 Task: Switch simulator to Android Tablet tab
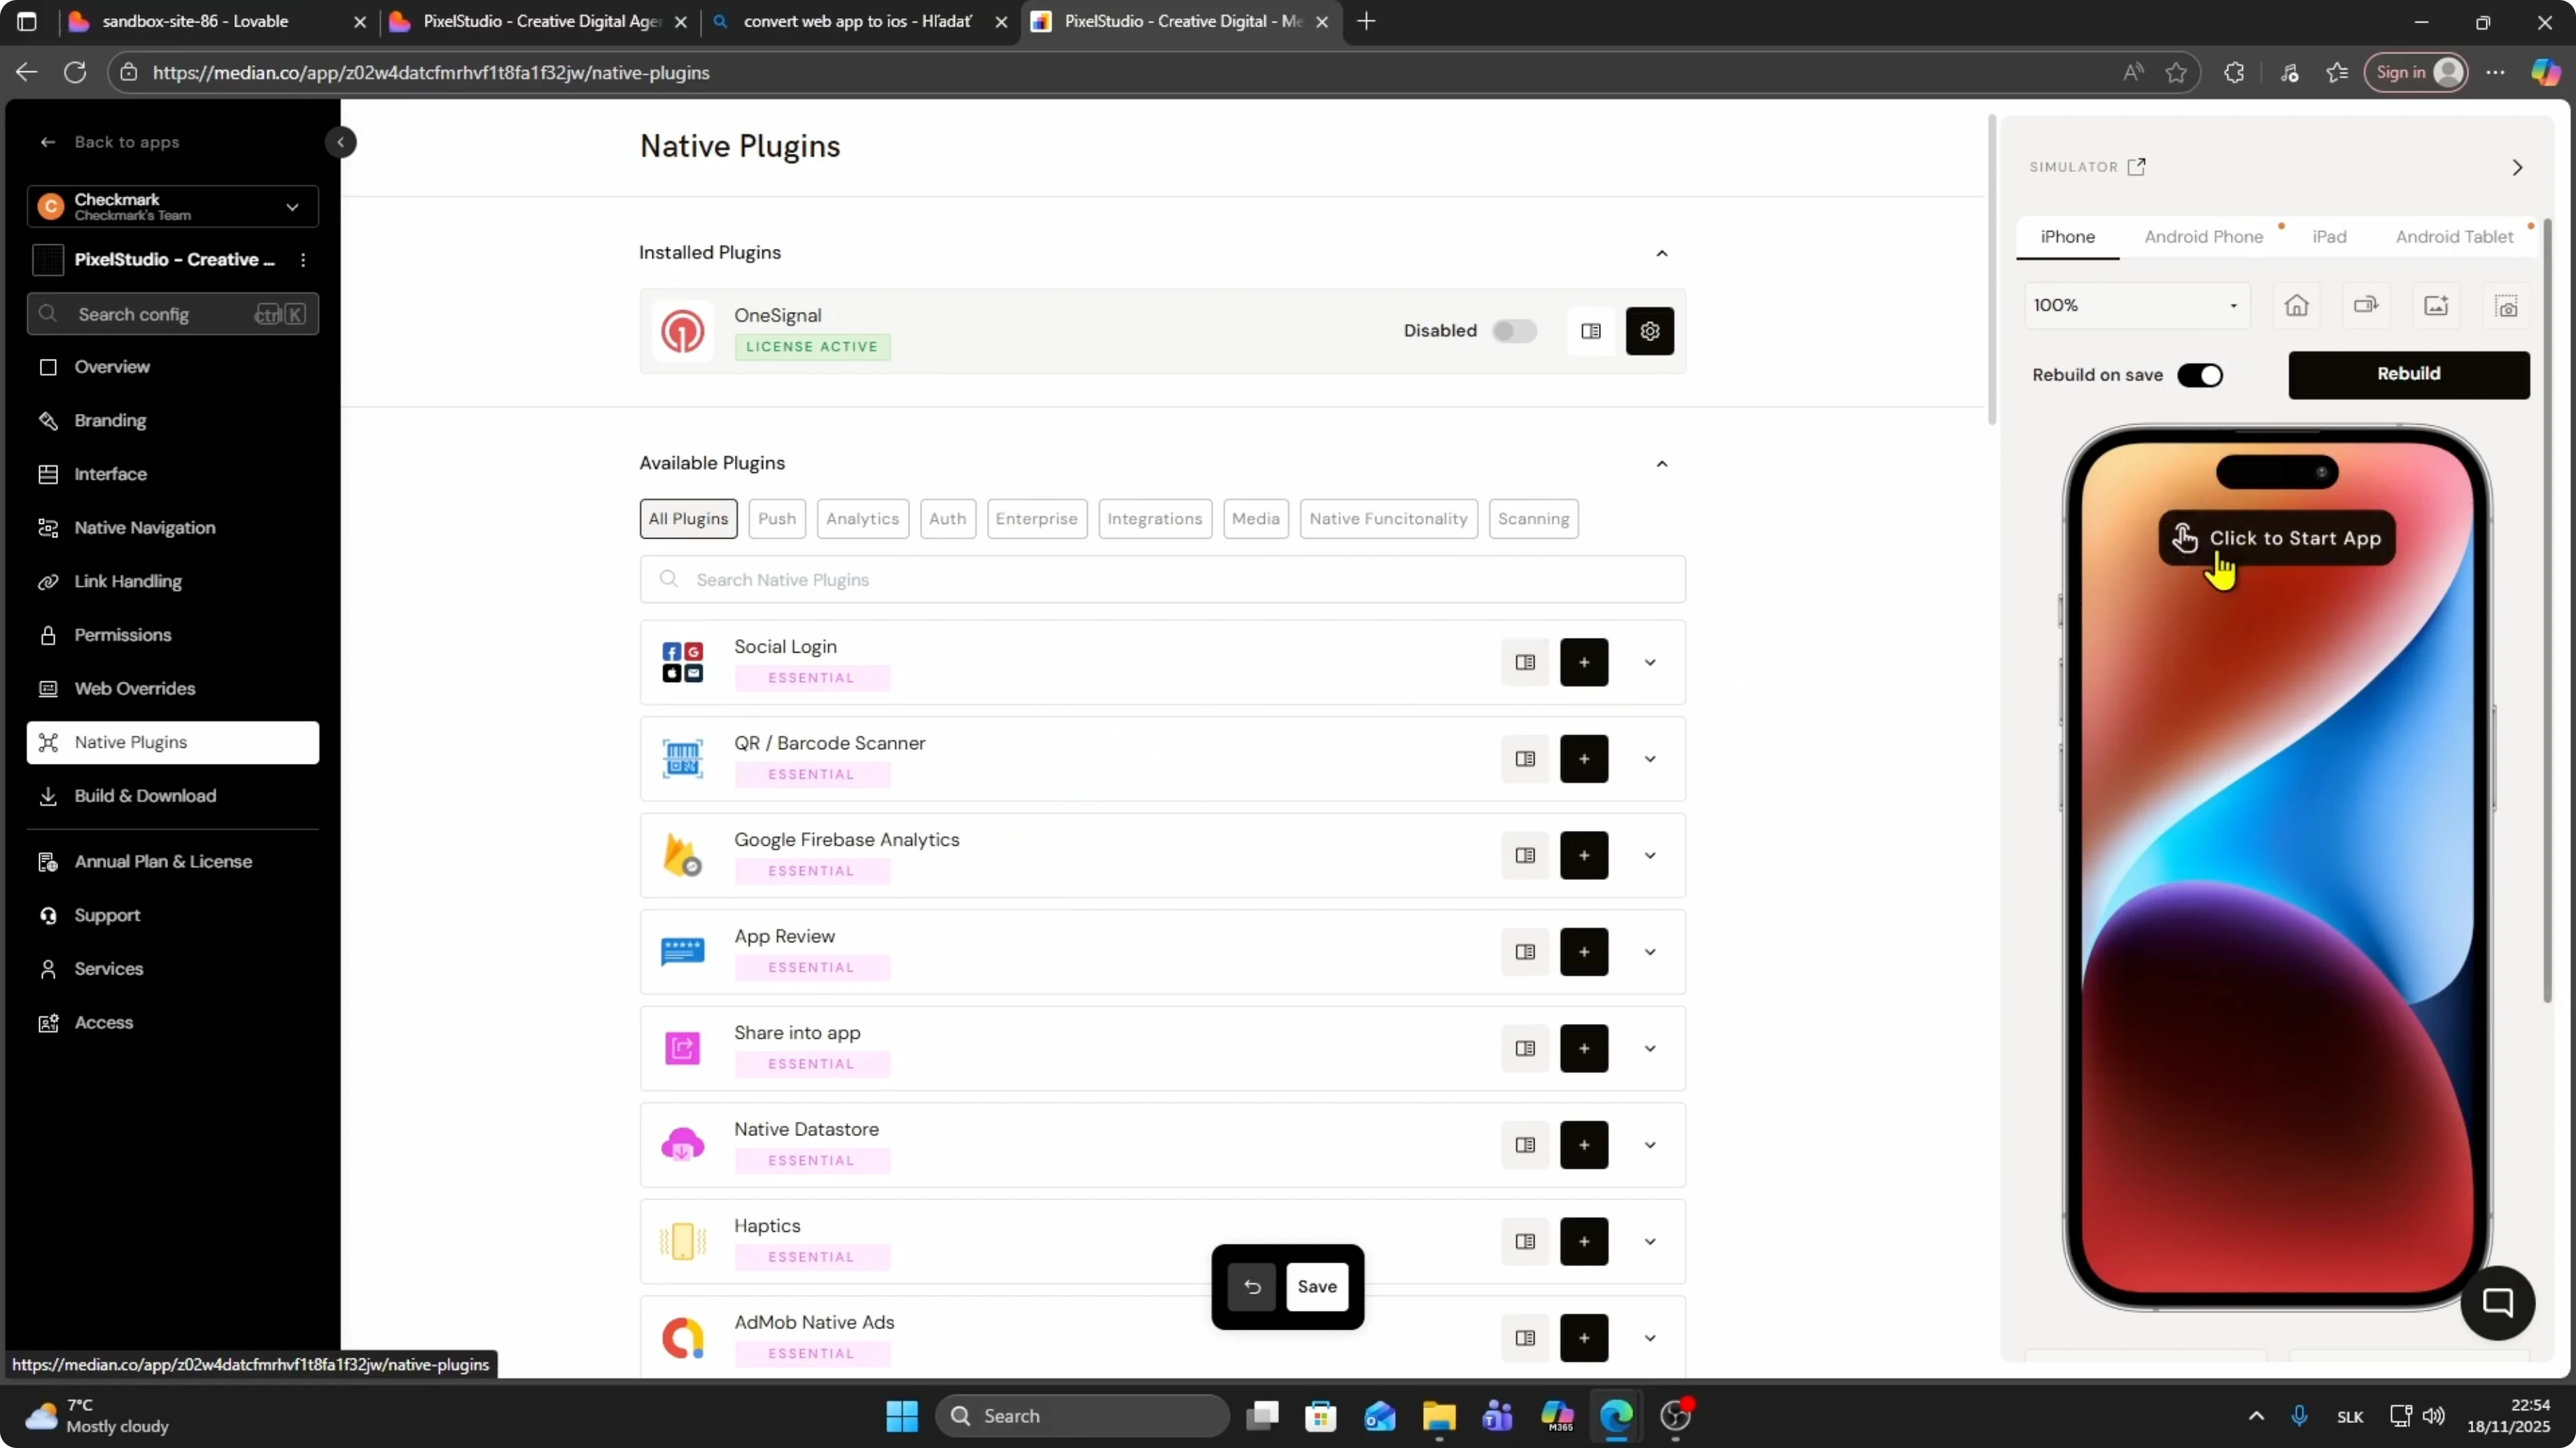tap(2454, 237)
